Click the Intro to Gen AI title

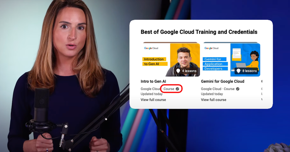point(153,81)
